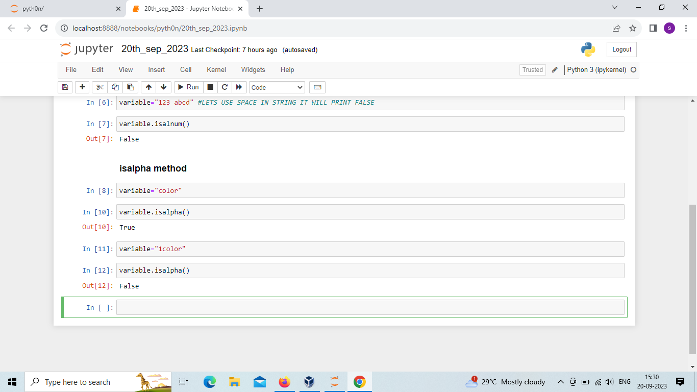Show hidden system tray icons
Screen dimensions: 697x392
click(x=560, y=381)
